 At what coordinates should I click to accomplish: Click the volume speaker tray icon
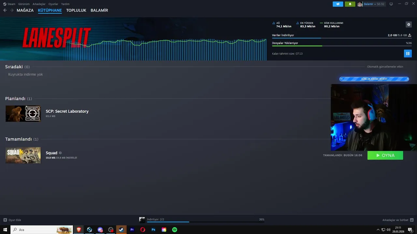pyautogui.click(x=388, y=230)
